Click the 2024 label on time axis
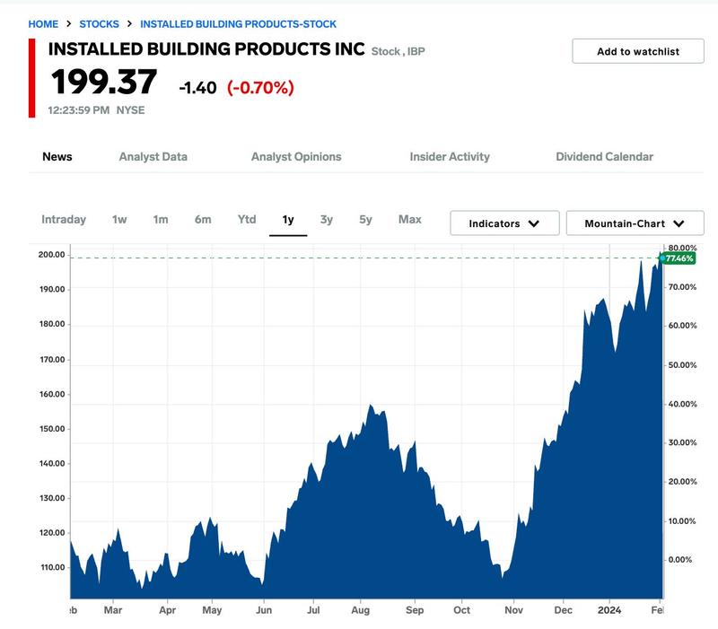The image size is (718, 629). click(x=609, y=610)
